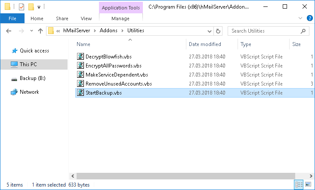Click the StartBackup.vbs script icon
The width and height of the screenshot is (315, 190).
[80, 92]
